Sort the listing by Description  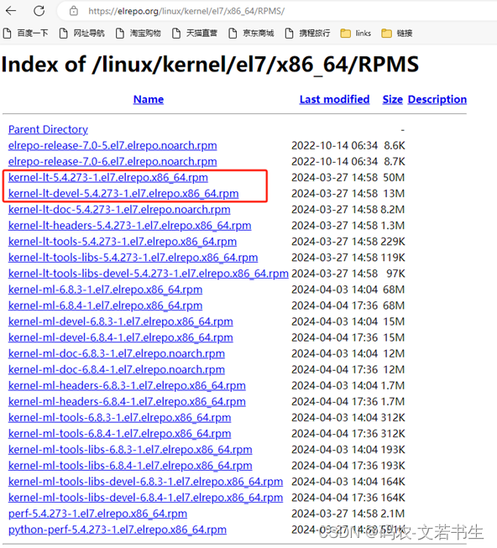(x=437, y=99)
